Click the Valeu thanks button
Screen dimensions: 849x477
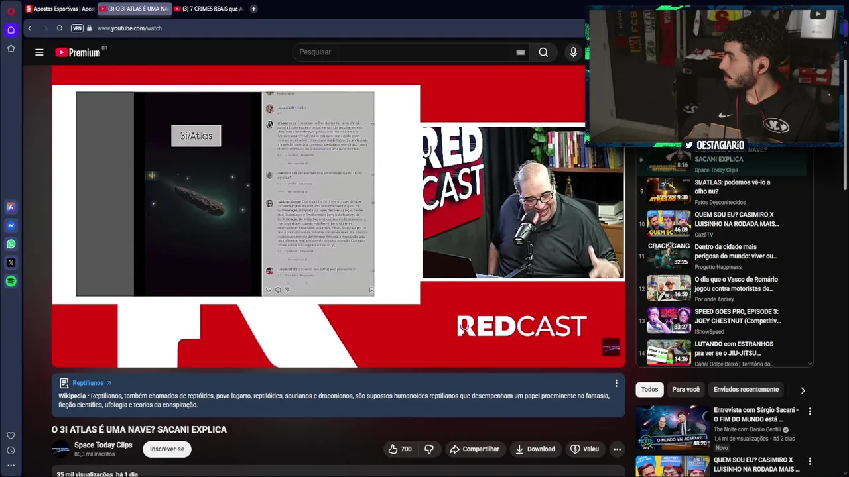[584, 449]
